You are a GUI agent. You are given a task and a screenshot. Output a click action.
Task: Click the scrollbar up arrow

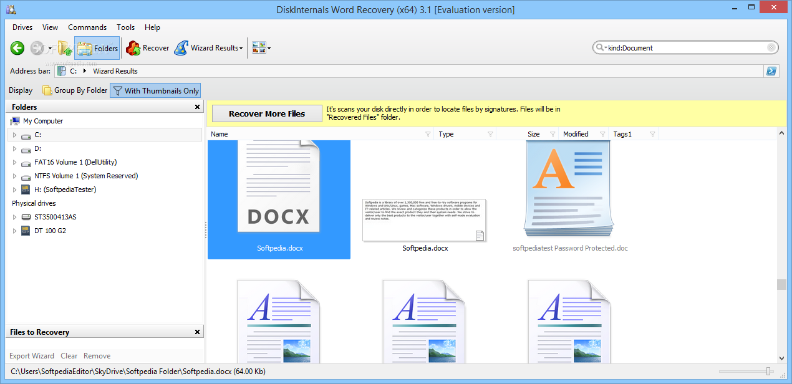pyautogui.click(x=782, y=133)
